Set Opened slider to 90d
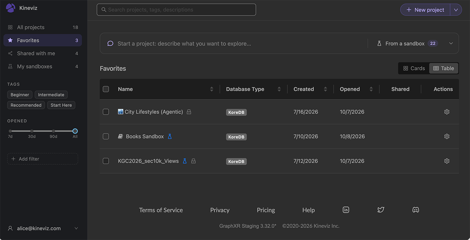 coord(53,131)
